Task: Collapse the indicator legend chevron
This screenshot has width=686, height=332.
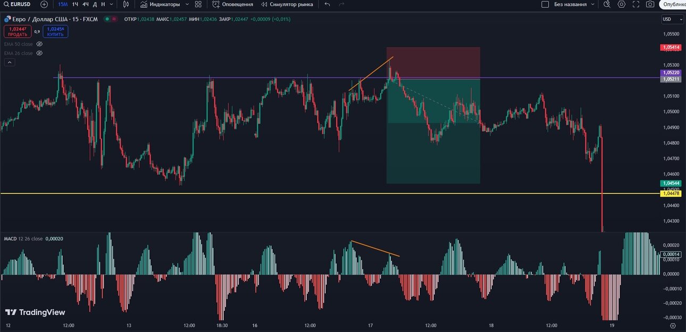Action: coord(10,62)
